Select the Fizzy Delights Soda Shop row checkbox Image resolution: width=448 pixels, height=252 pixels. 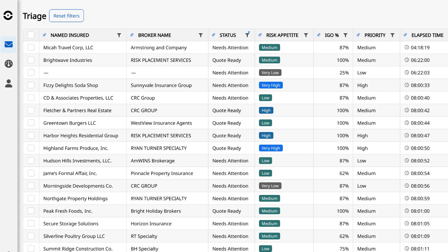coord(31,85)
